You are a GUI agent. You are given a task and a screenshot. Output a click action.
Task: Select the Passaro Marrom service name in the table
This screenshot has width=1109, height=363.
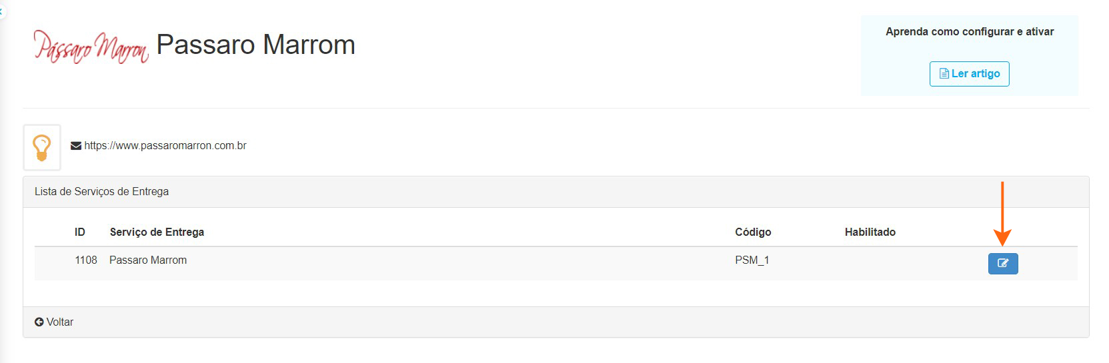point(148,260)
